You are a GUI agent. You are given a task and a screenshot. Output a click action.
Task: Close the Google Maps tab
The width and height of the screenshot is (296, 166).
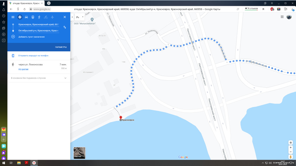(42, 3)
